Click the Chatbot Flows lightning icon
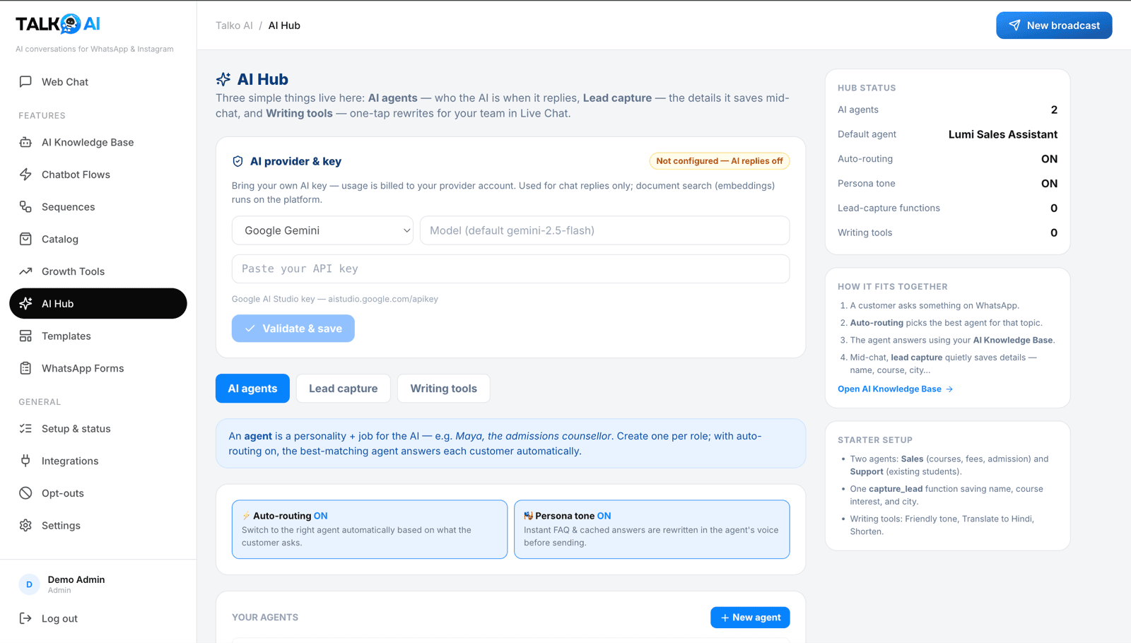 pyautogui.click(x=25, y=175)
